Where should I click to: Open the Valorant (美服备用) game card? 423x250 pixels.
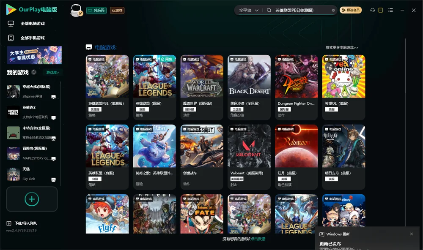click(249, 157)
